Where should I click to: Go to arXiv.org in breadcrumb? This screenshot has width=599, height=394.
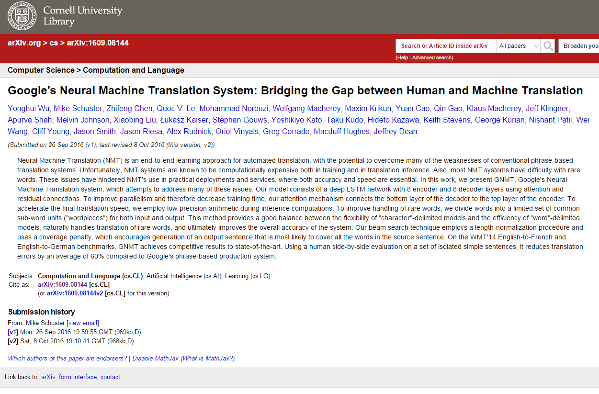pos(24,43)
